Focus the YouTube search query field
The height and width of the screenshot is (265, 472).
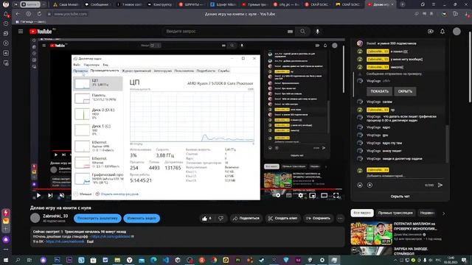point(224,31)
